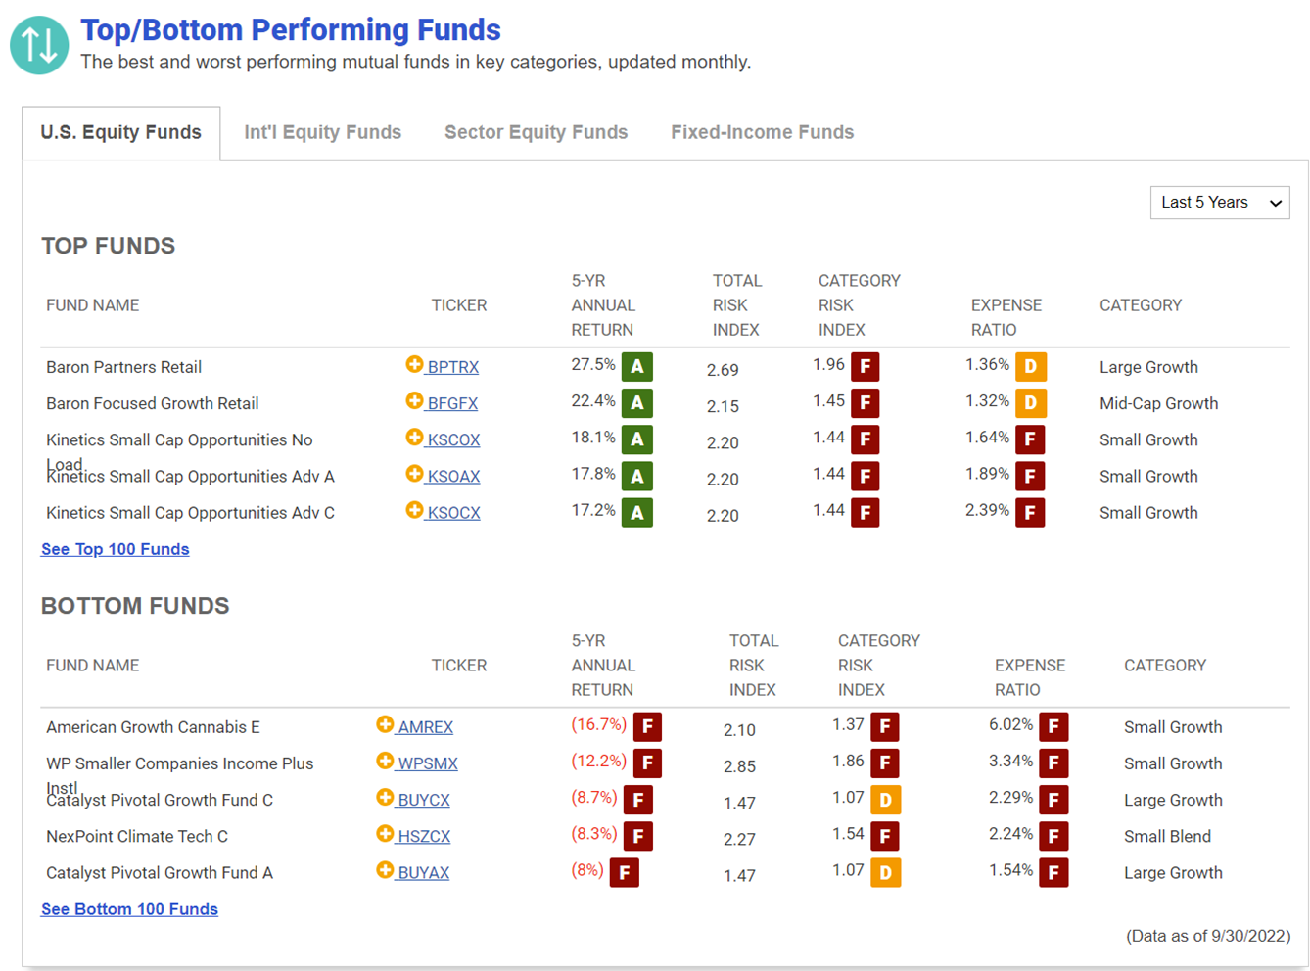Screen dimensions: 1310x971
Task: Open See Bottom 100 Funds link
Action: pos(129,909)
